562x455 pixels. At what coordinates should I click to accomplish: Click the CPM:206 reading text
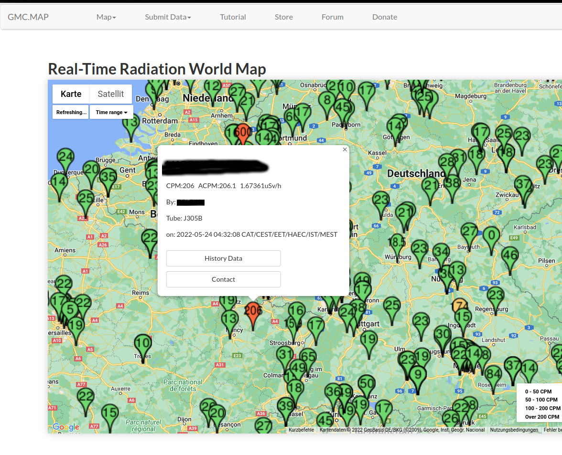[180, 186]
